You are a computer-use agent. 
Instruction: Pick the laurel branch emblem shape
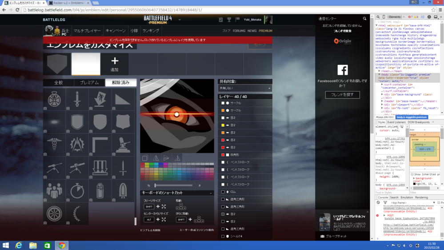[x=77, y=214]
